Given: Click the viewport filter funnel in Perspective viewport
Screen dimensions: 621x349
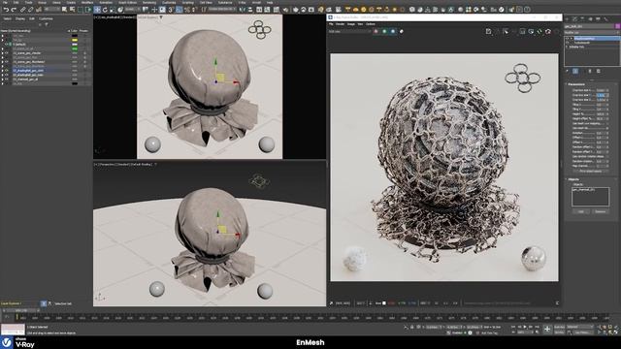Looking at the screenshot, I should coord(155,164).
